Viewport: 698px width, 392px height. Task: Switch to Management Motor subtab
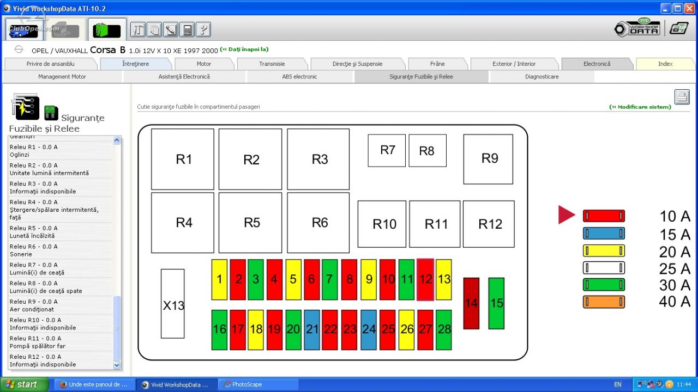pos(62,77)
